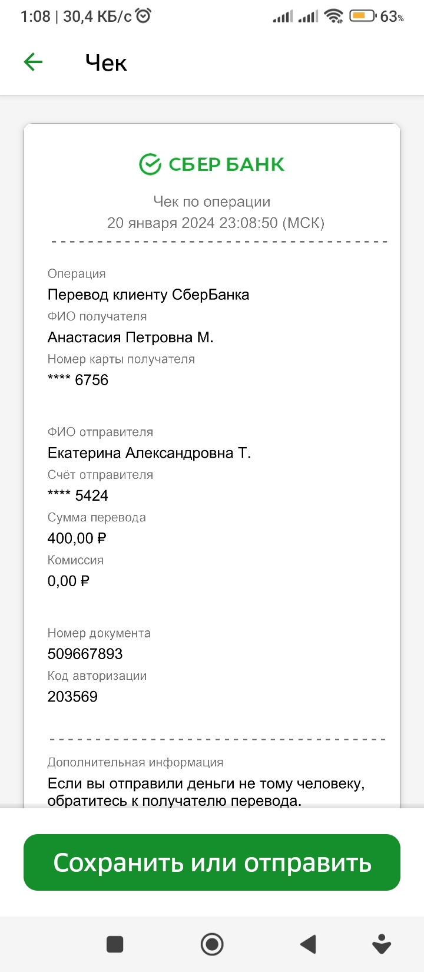Select the document number 509667893
Screen dimensions: 424x972
click(85, 654)
